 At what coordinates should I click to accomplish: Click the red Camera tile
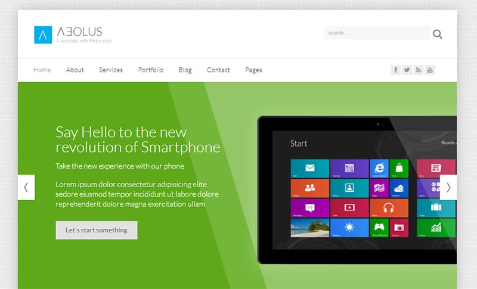coord(399,228)
